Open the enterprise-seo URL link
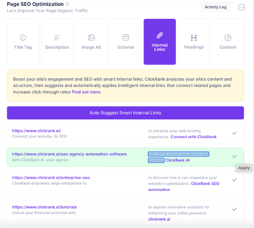This screenshot has width=254, height=228. [51, 178]
